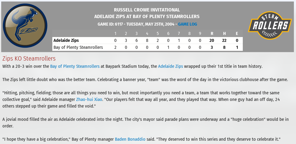296x144 pixels.
Task: Click Adelaide's total runs value 20
Action: [212, 40]
